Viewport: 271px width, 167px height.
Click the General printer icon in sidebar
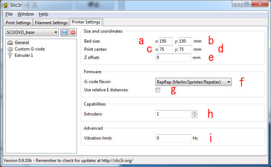[10, 43]
